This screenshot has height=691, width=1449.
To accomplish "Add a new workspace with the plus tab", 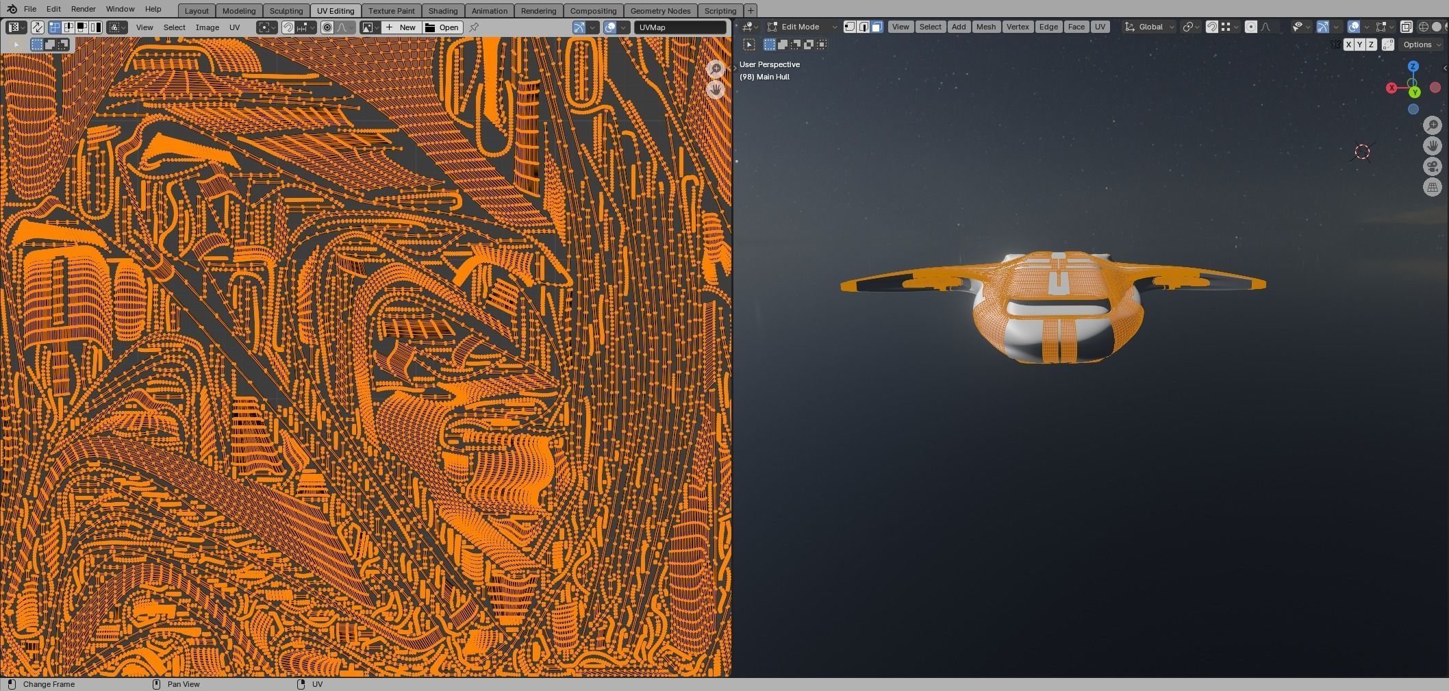I will [x=751, y=11].
